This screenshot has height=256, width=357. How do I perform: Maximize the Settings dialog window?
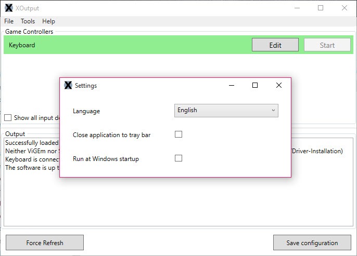[x=255, y=85]
